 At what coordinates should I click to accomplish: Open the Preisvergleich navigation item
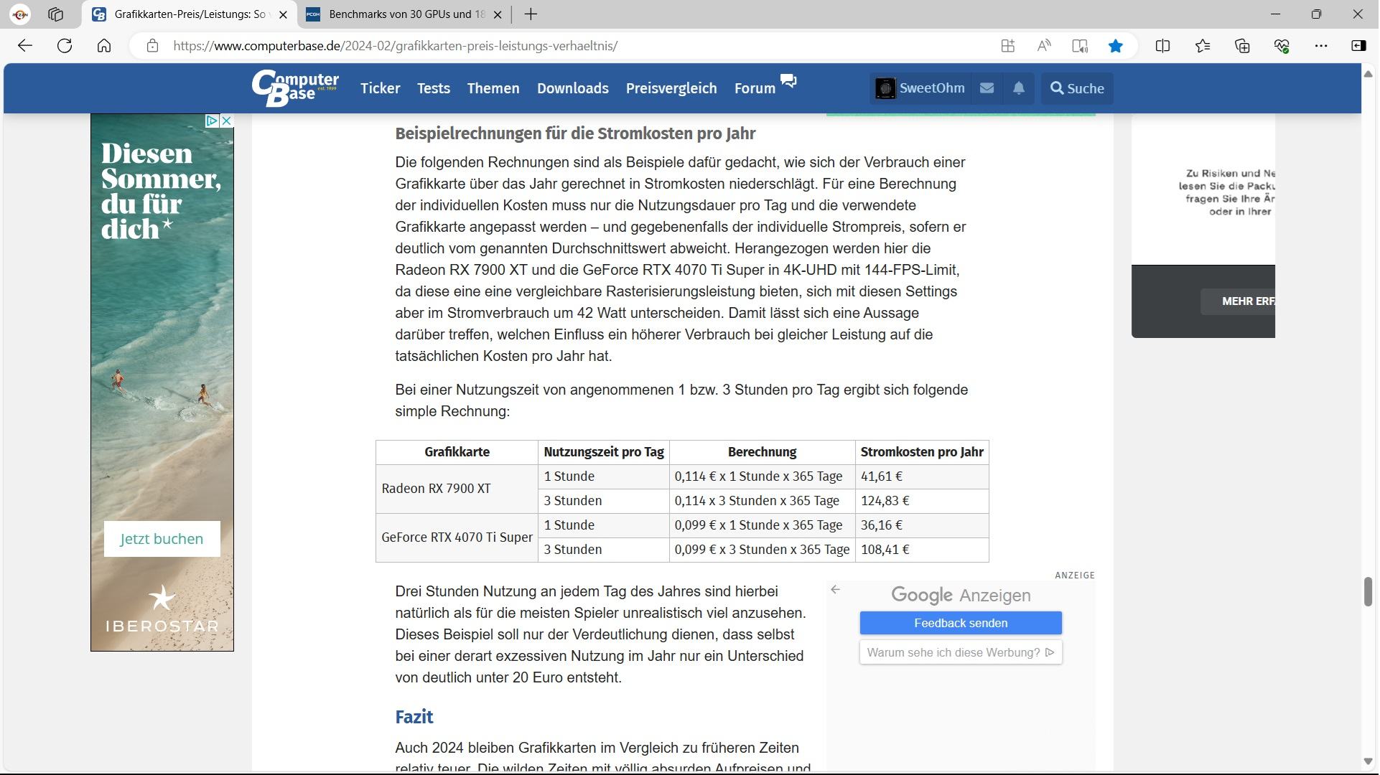click(671, 88)
